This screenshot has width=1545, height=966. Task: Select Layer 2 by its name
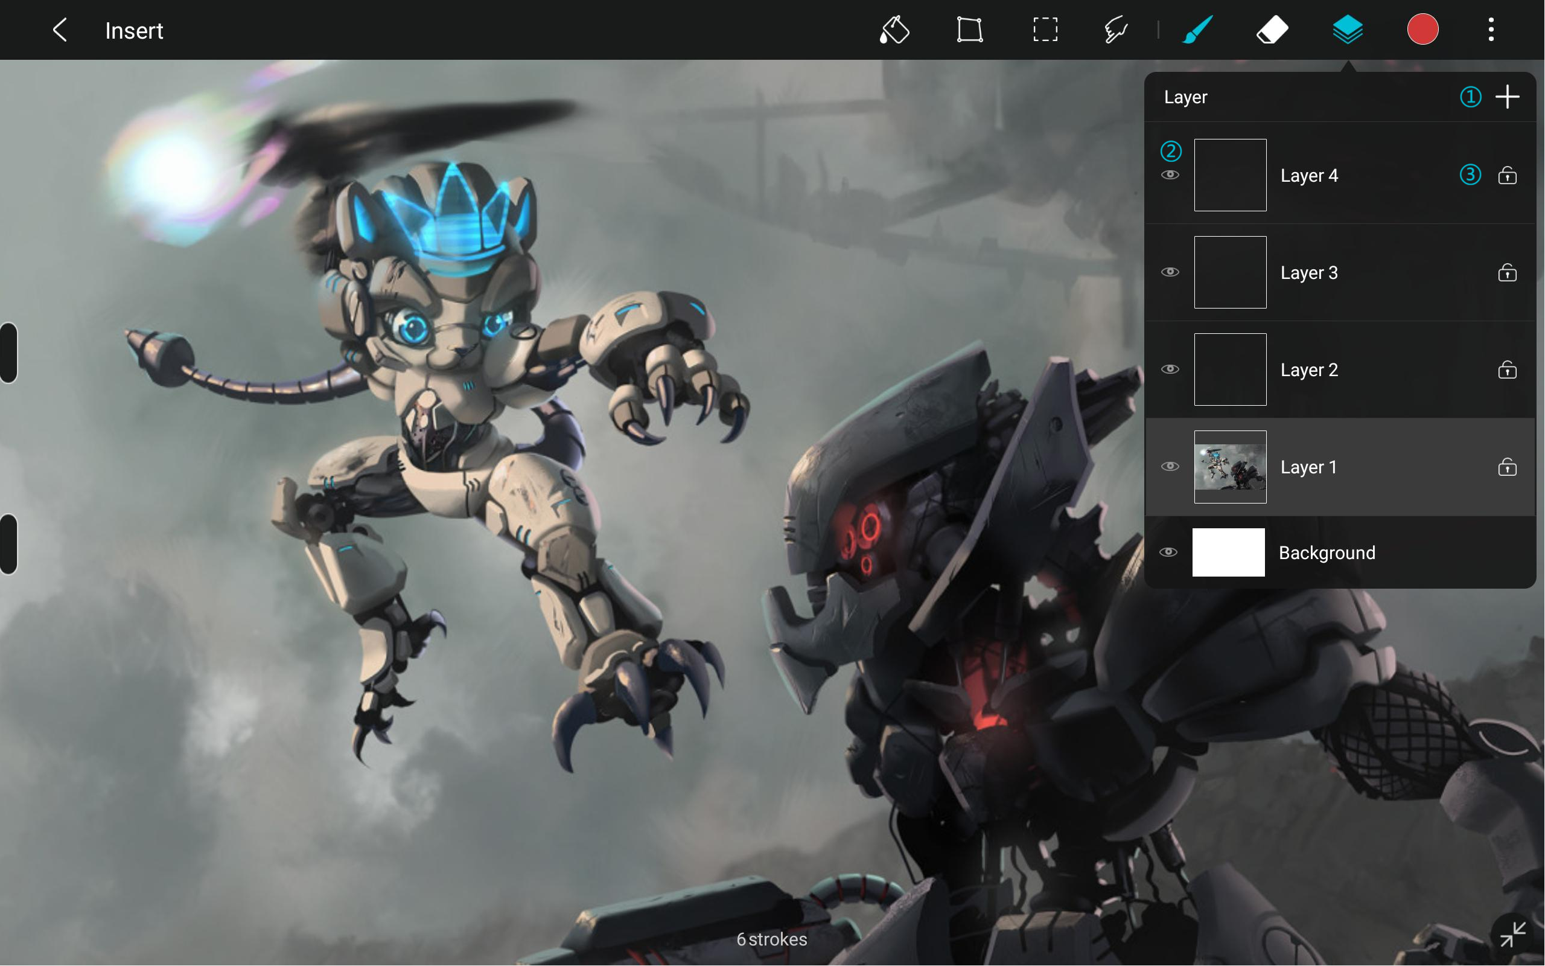pyautogui.click(x=1309, y=370)
